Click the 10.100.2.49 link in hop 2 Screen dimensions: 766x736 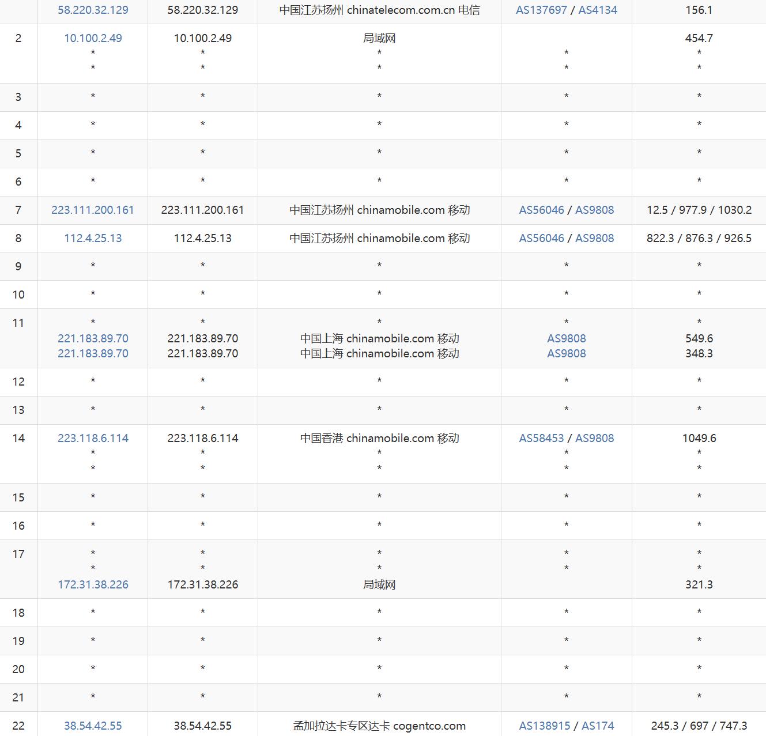point(93,38)
